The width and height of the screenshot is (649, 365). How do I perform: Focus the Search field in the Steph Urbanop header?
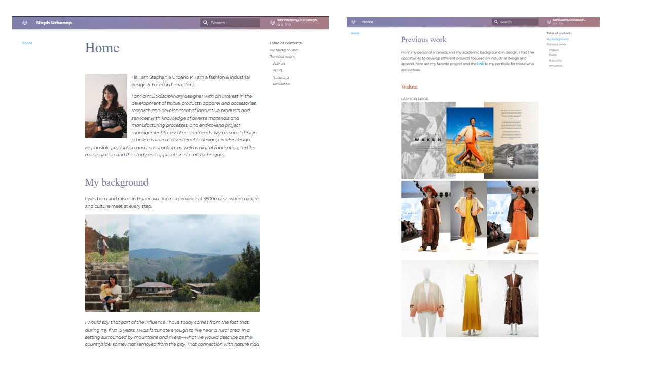230,23
